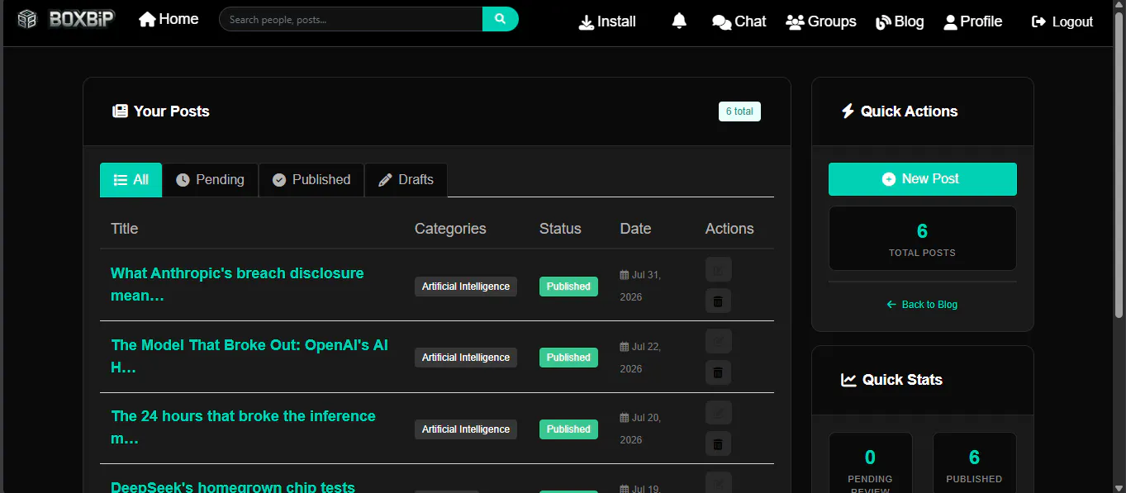Image resolution: width=1126 pixels, height=493 pixels.
Task: Click the Categories column header
Action: click(450, 229)
